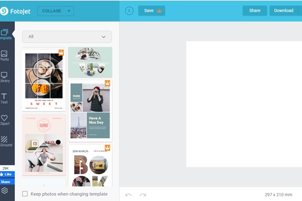Open the COLLAGE mode dropdown
The image size is (302, 201).
[55, 11]
